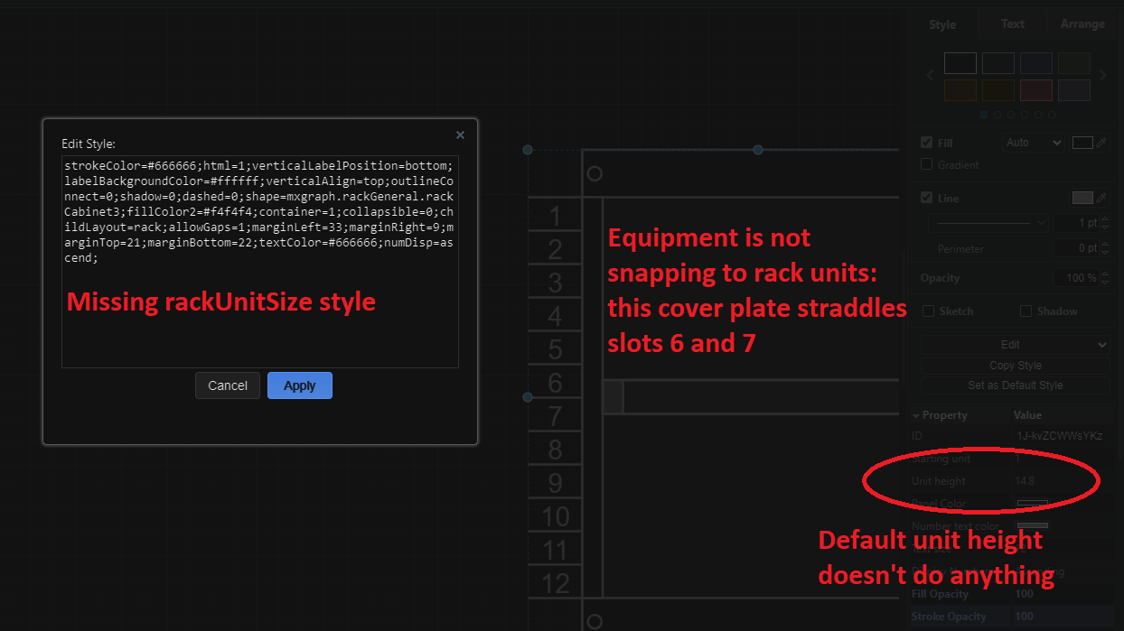This screenshot has width=1124, height=631.
Task: Enable Sketch style mode
Action: coord(928,311)
